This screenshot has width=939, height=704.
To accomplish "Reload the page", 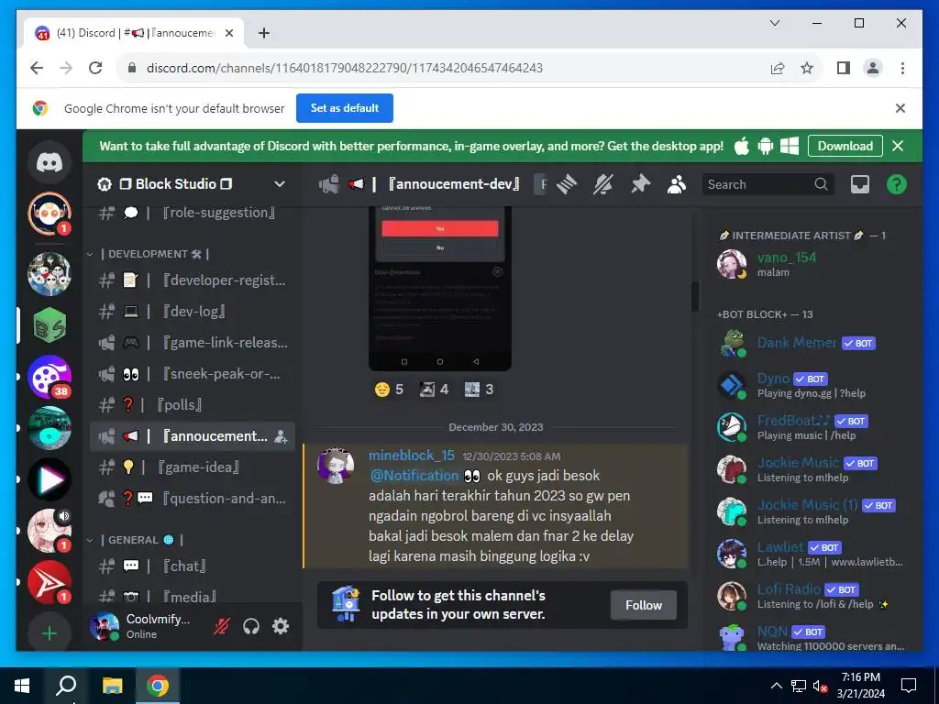I will (x=95, y=68).
